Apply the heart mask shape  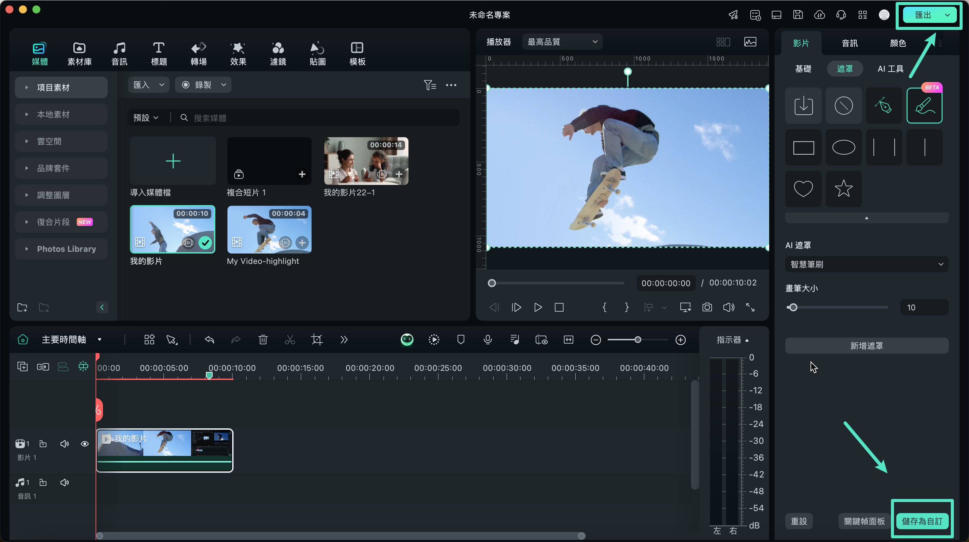(x=803, y=189)
